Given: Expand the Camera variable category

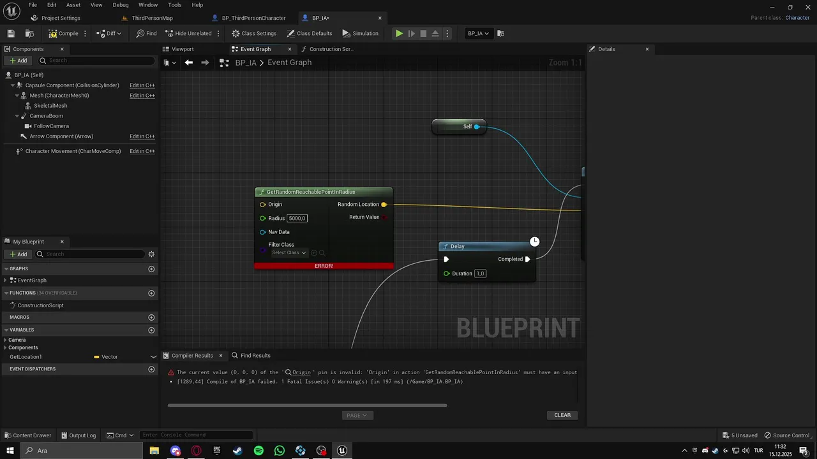Looking at the screenshot, I should click(x=5, y=340).
